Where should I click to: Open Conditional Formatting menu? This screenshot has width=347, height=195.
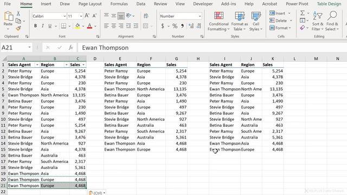pos(219,21)
